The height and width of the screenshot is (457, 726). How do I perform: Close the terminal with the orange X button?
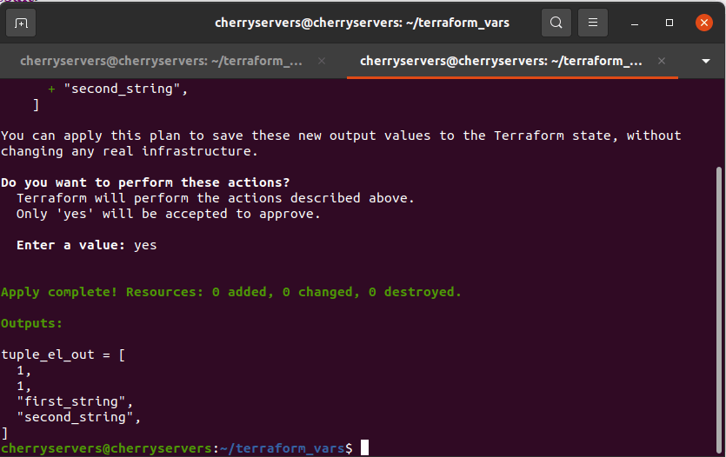pyautogui.click(x=703, y=23)
